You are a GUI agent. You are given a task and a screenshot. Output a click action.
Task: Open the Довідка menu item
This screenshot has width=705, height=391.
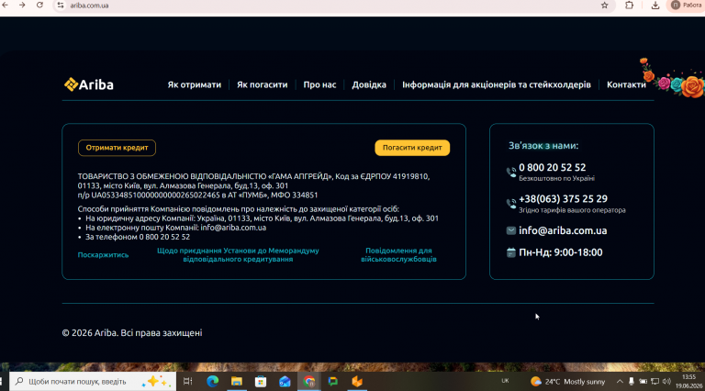tap(369, 84)
